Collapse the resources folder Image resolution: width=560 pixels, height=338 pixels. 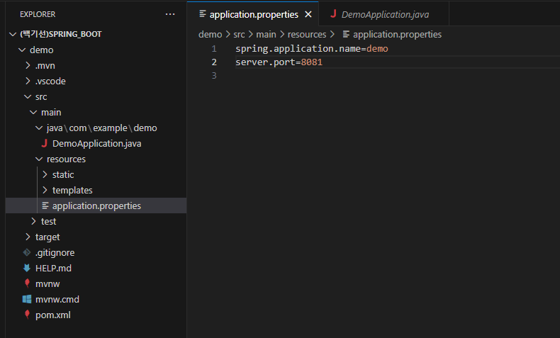pyautogui.click(x=38, y=159)
